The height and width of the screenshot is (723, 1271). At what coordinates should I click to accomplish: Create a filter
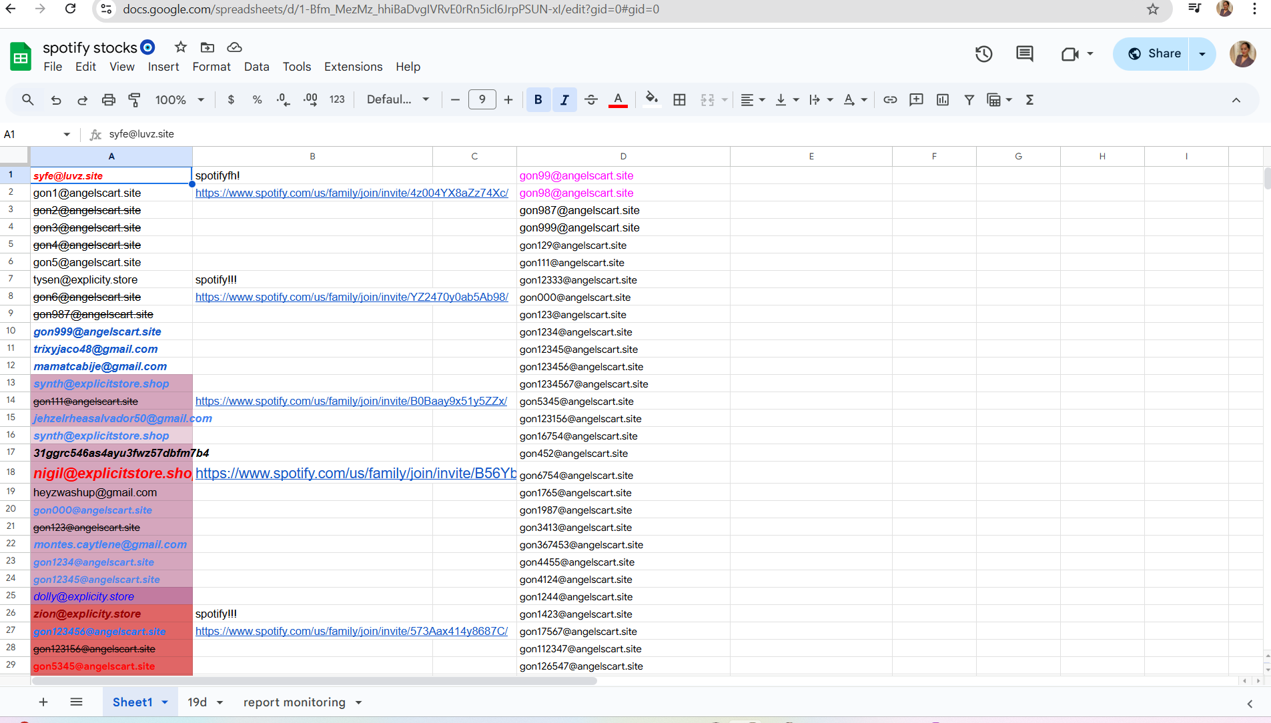point(969,100)
